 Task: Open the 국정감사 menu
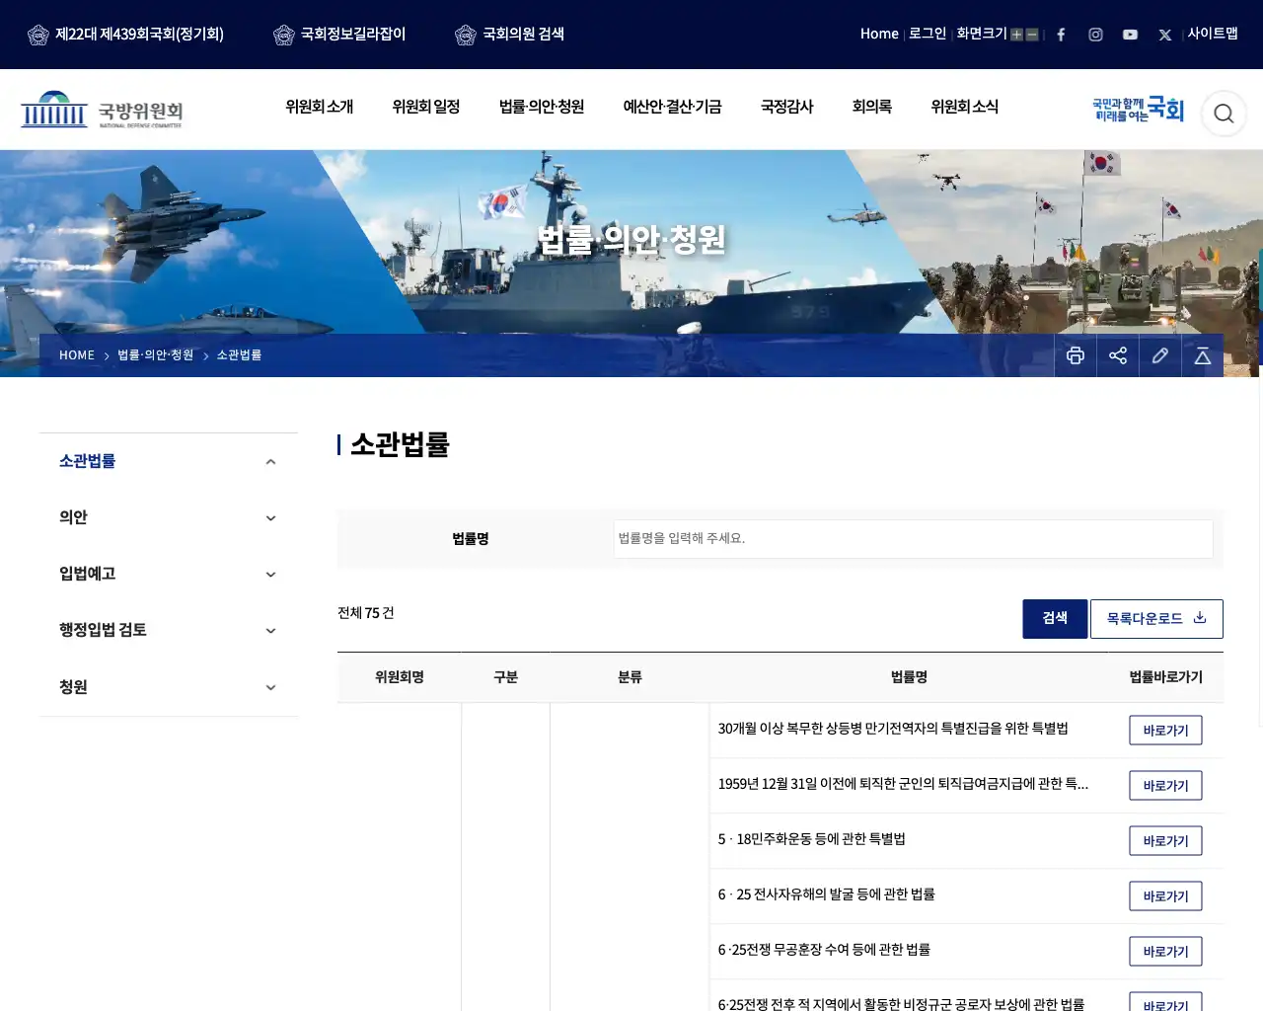787,107
